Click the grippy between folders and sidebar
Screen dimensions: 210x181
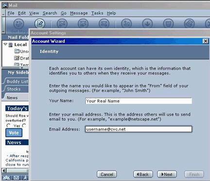pos(22,68)
